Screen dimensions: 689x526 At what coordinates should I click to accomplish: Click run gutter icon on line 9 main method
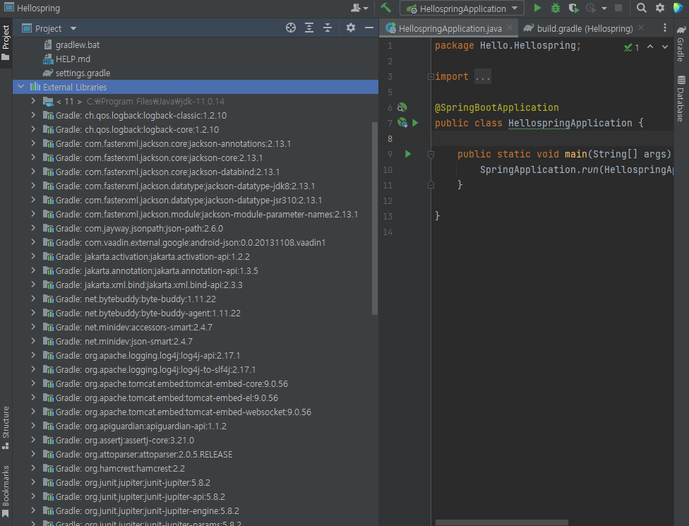click(x=408, y=154)
